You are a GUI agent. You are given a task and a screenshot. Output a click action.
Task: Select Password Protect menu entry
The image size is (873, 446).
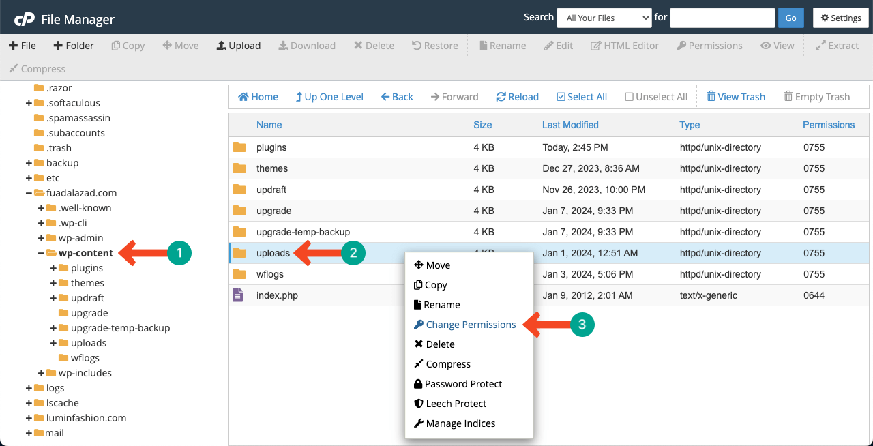coord(458,384)
